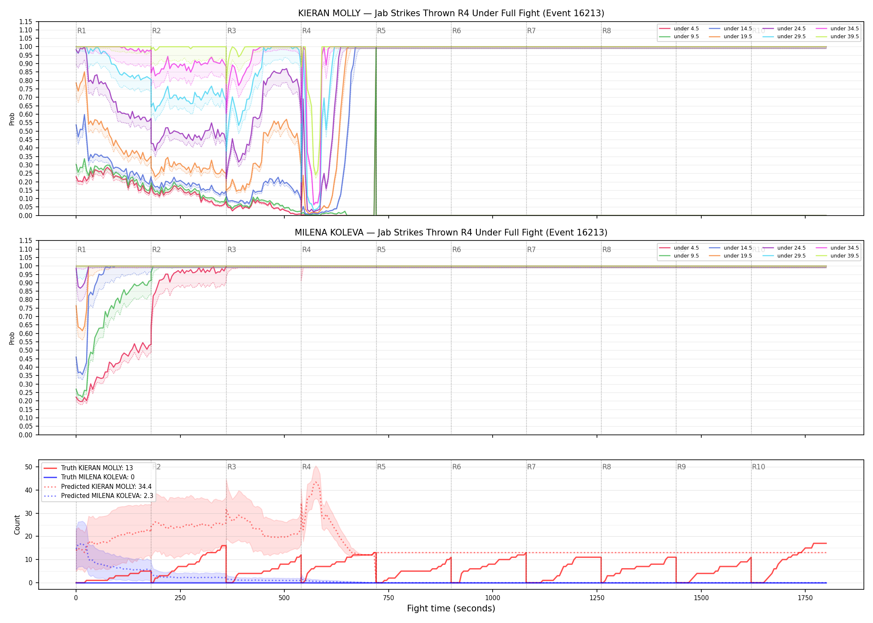The width and height of the screenshot is (873, 623).
Task: Click the 750 tick on fight time axis
Action: click(389, 598)
